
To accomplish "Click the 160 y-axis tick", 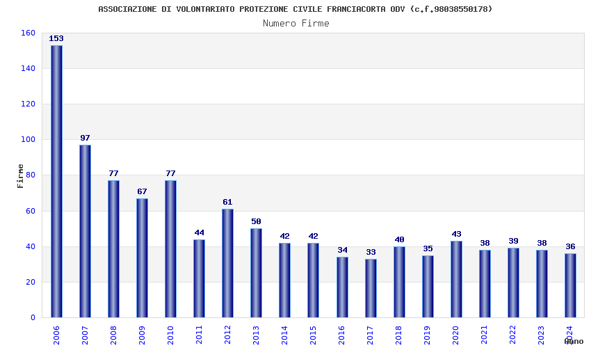I will click(x=28, y=33).
